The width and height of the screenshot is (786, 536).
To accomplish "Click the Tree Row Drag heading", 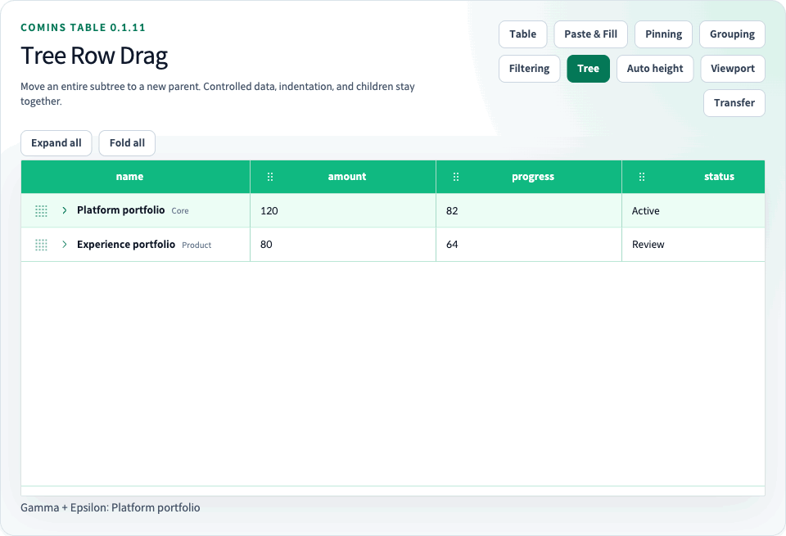I will pos(94,56).
